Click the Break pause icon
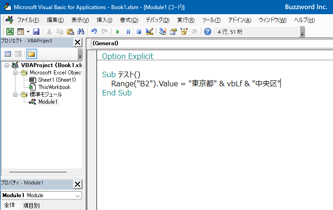The image size is (333, 210). click(x=128, y=32)
